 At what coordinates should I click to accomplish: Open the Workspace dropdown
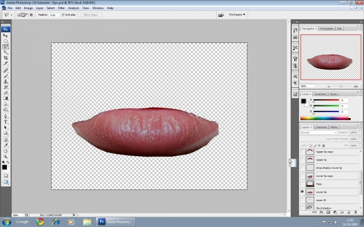point(237,15)
